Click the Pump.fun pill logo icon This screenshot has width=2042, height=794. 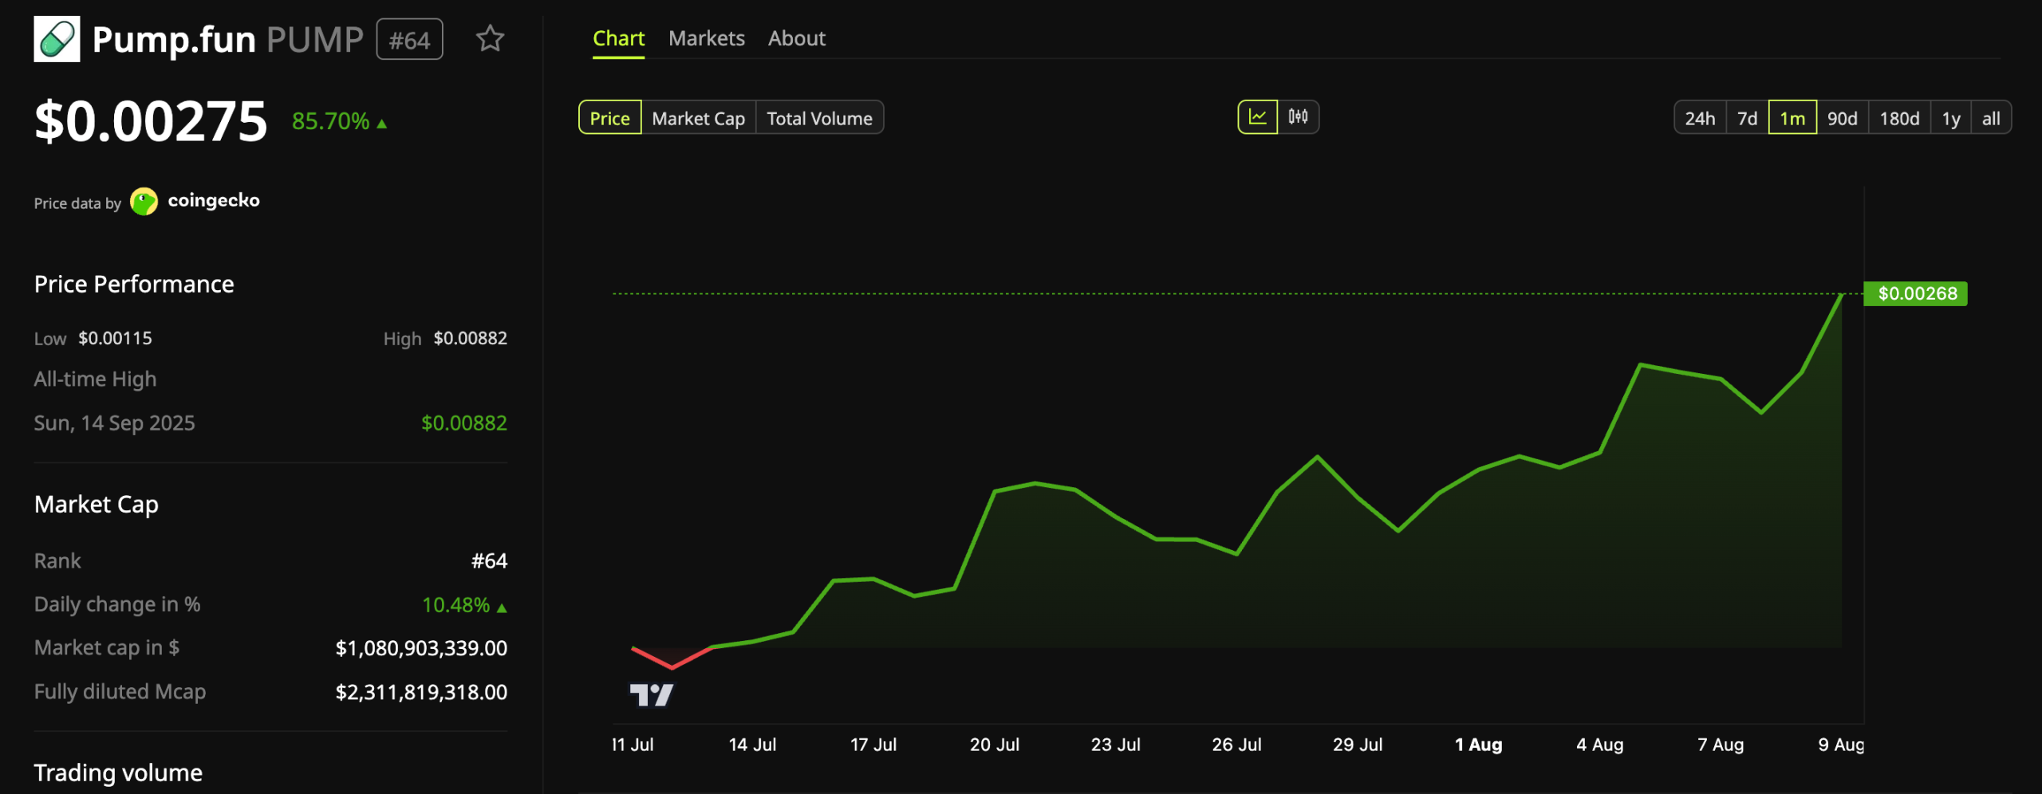[x=57, y=39]
